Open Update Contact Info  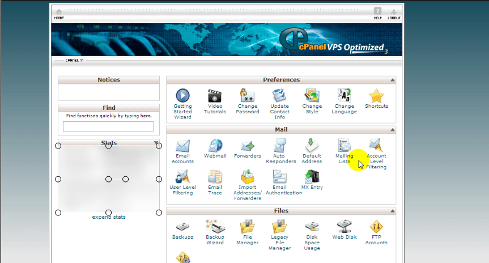pyautogui.click(x=279, y=96)
